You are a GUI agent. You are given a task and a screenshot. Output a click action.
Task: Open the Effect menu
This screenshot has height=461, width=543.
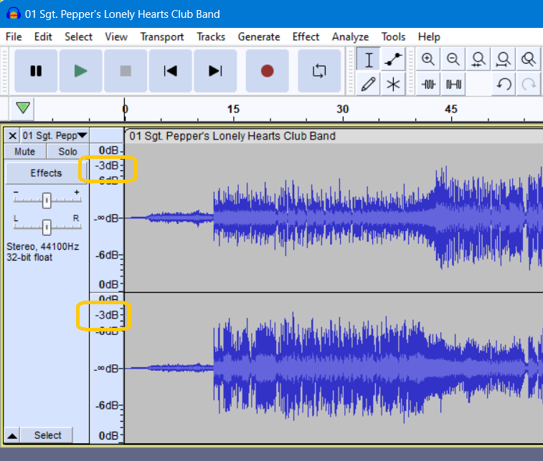[306, 37]
